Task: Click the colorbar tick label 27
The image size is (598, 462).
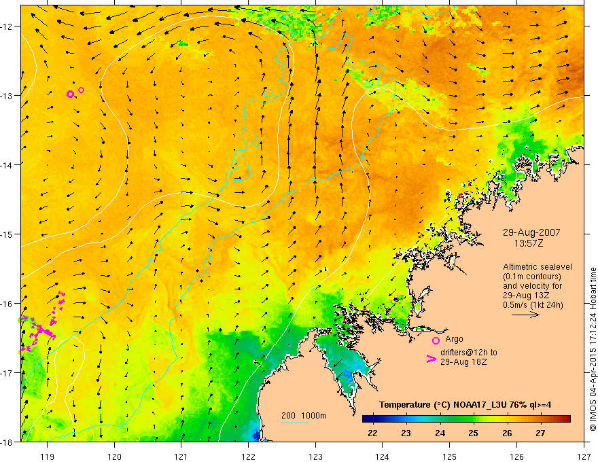Action: click(x=540, y=433)
